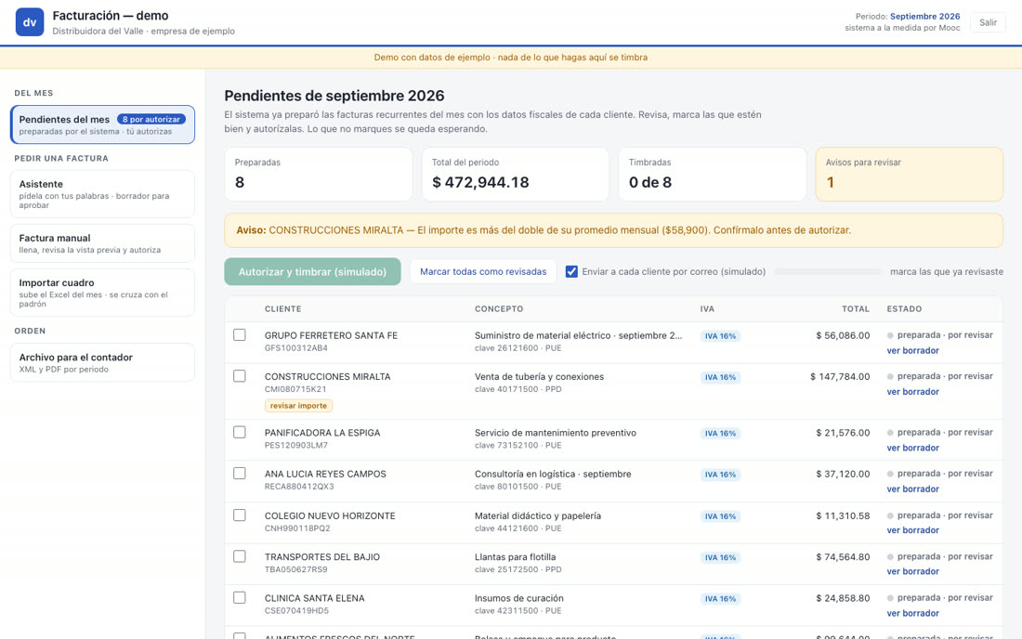Image resolution: width=1022 pixels, height=639 pixels.
Task: Check the CONSTRUCCIONES MIRALTA row checkbox
Action: click(x=239, y=376)
